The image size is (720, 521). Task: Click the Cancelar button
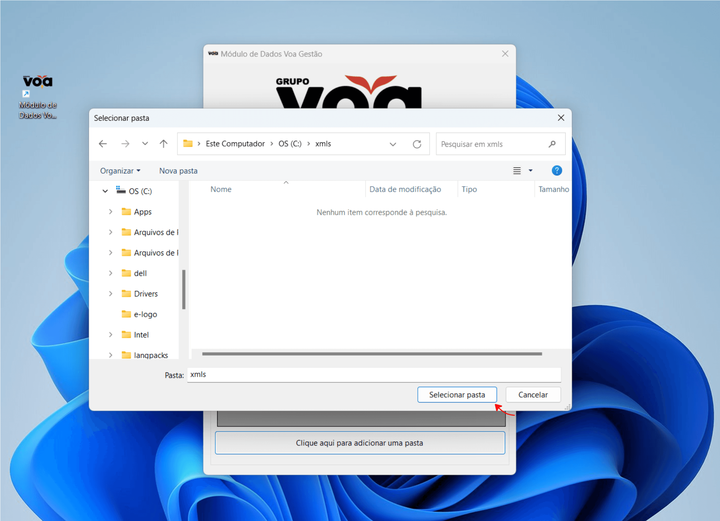[x=533, y=395]
